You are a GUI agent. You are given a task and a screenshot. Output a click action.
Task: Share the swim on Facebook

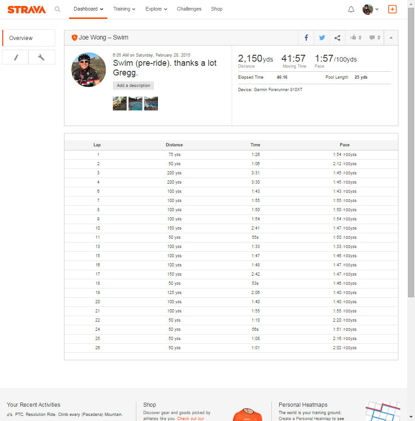[306, 38]
